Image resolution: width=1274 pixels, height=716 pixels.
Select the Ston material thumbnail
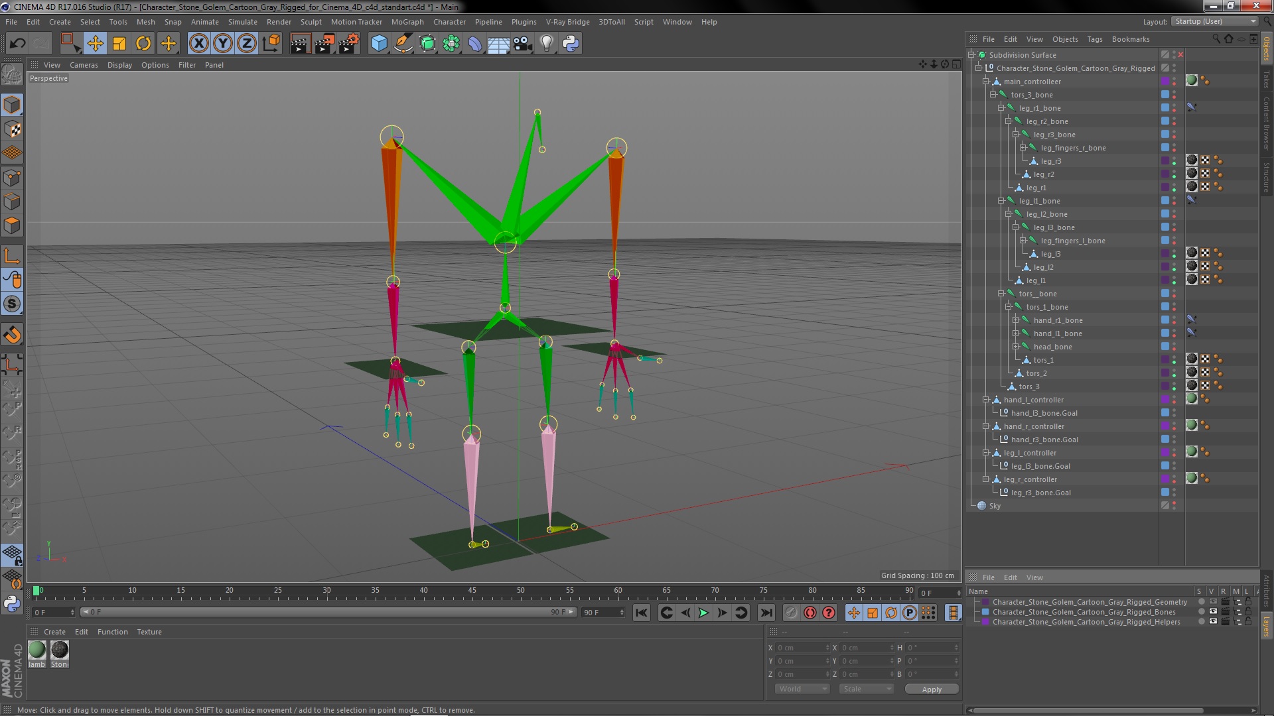[60, 650]
